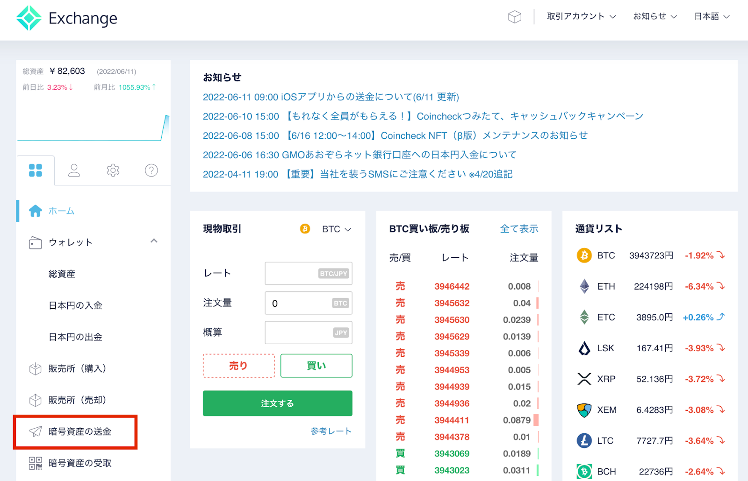Open the 参考レート link

tap(331, 431)
